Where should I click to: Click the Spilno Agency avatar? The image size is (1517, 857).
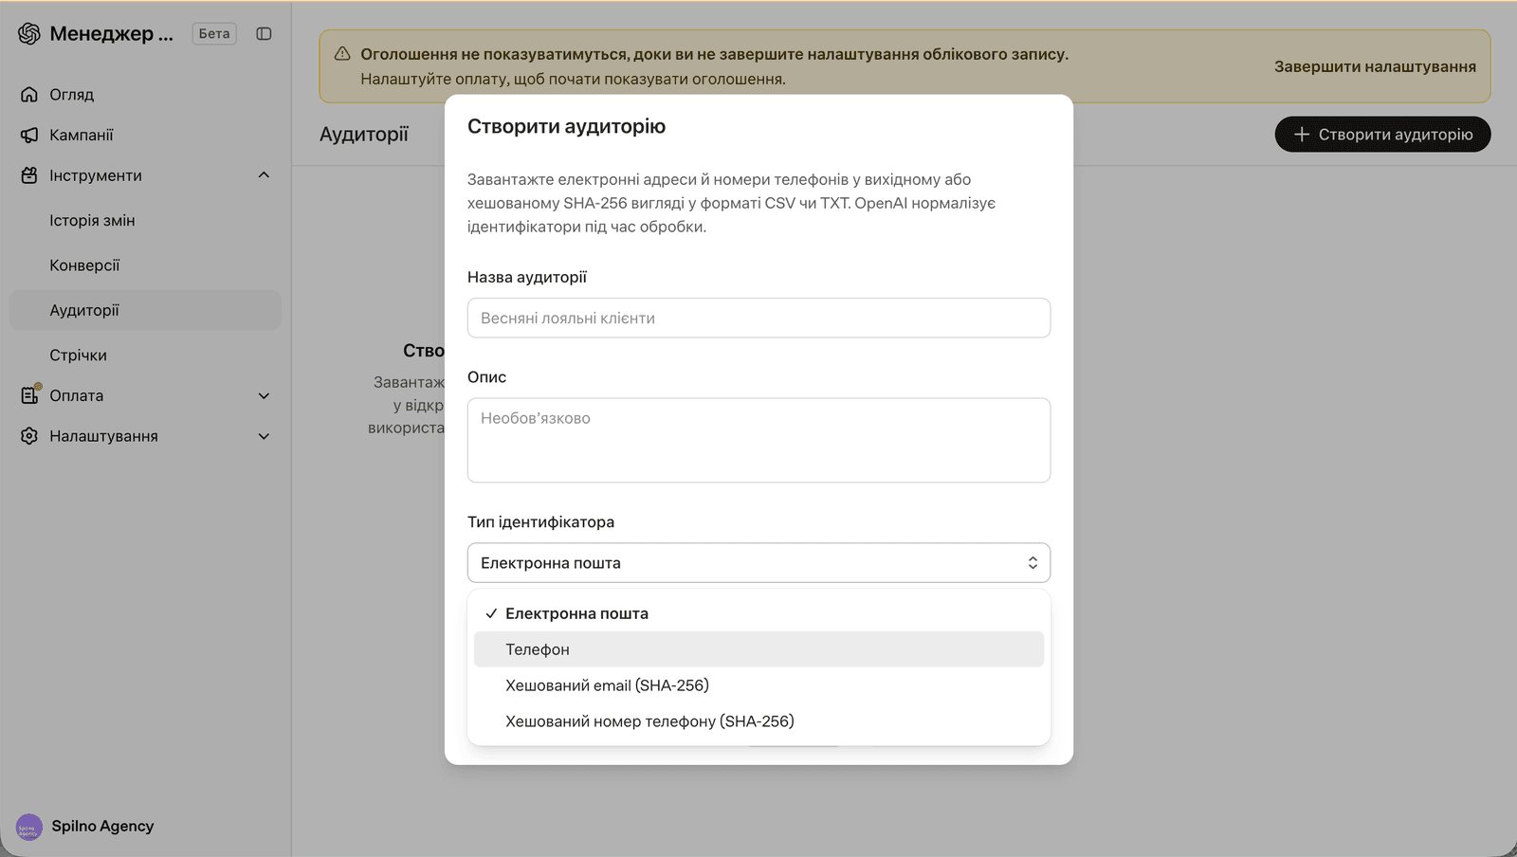coord(29,827)
